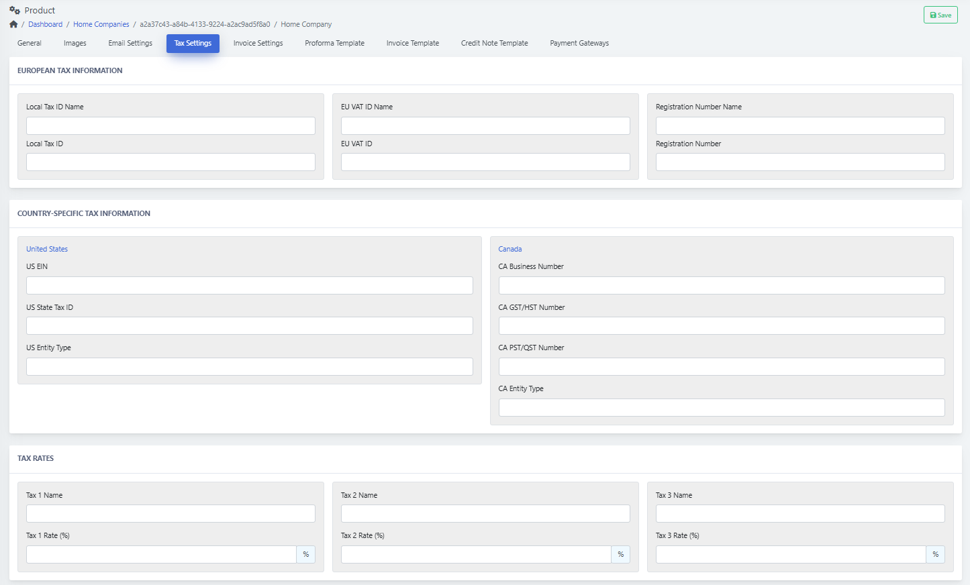The image size is (970, 585).
Task: Click the 'TAX RATES' section heading
Action: [x=36, y=458]
